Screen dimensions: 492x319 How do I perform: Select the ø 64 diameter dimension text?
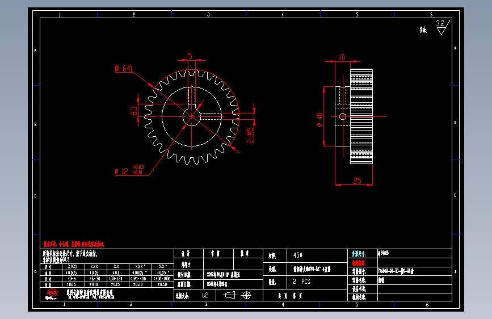tap(123, 69)
